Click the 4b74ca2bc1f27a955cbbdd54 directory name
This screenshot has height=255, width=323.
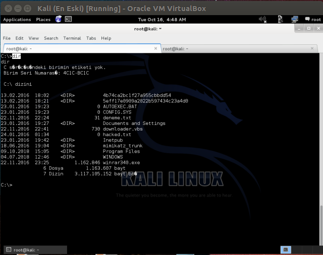(137, 95)
